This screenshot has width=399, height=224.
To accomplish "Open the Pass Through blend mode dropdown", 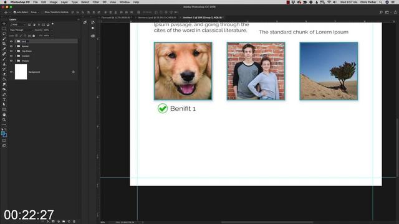I will pyautogui.click(x=21, y=30).
